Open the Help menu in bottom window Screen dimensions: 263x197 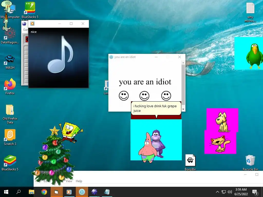pyautogui.click(x=79, y=181)
